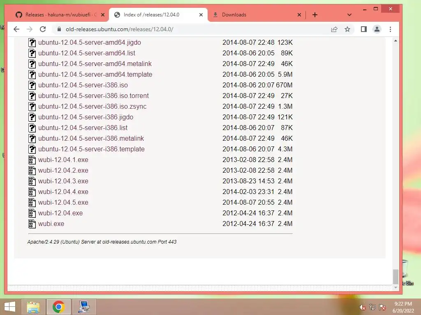Open ubuntu-12.04.5-server-i386.template link
The width and height of the screenshot is (421, 315).
91,149
